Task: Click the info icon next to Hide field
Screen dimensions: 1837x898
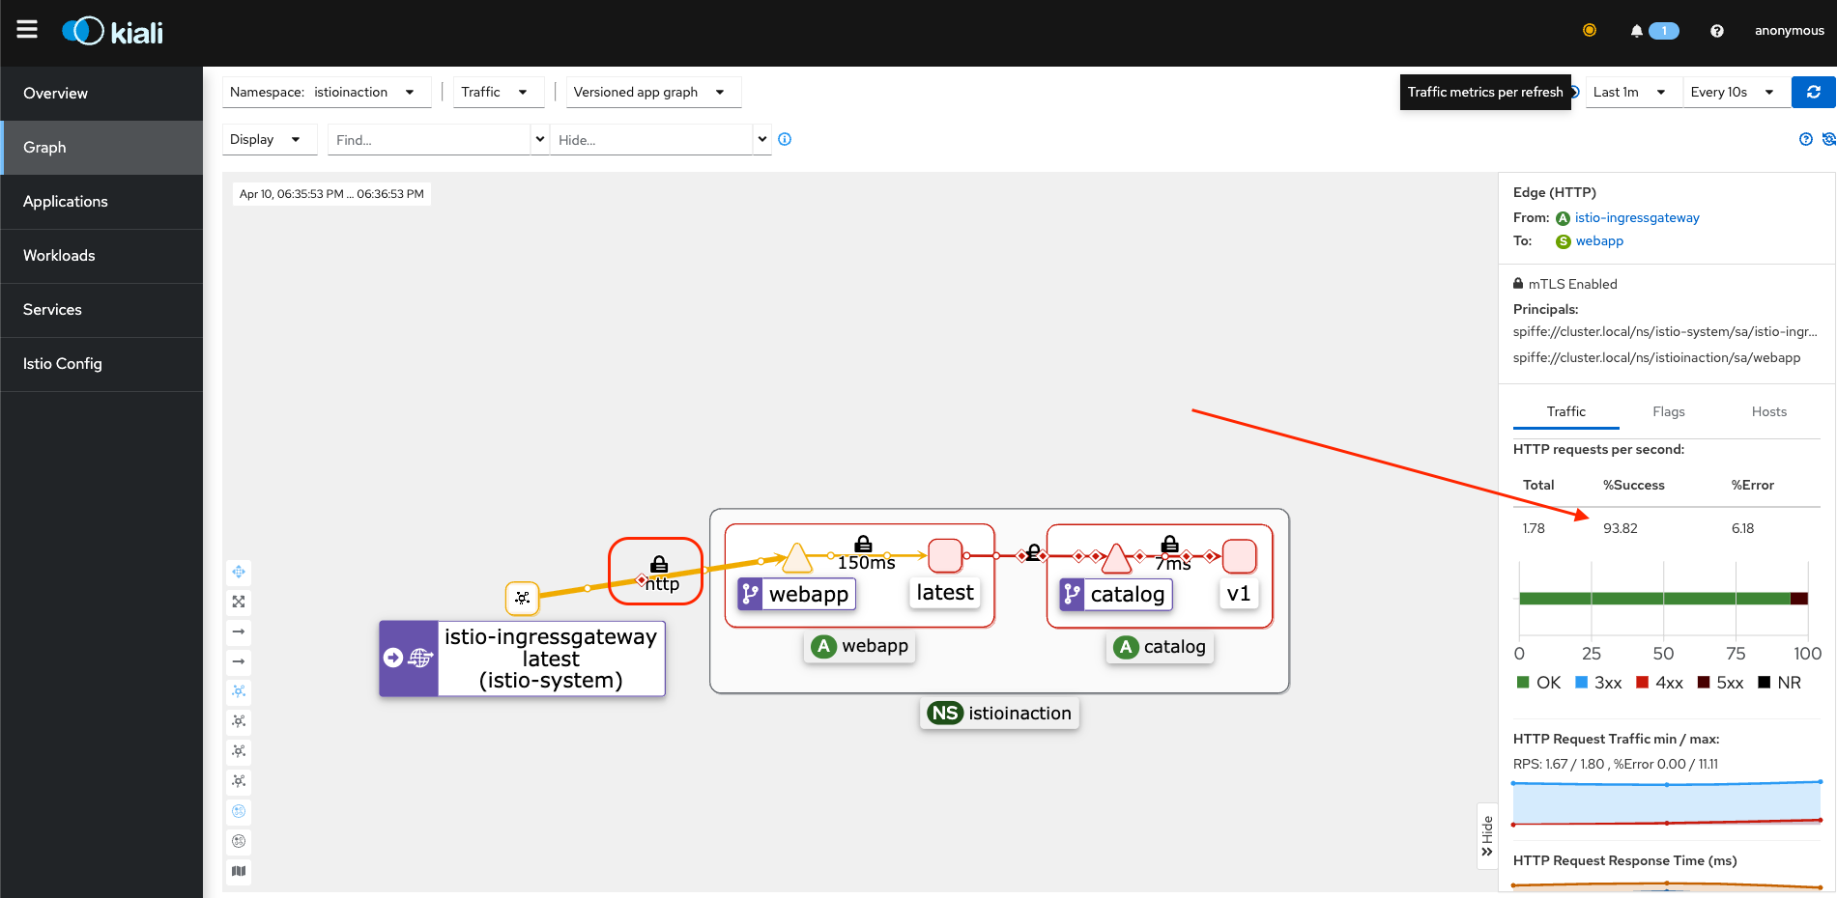Action: (x=785, y=139)
